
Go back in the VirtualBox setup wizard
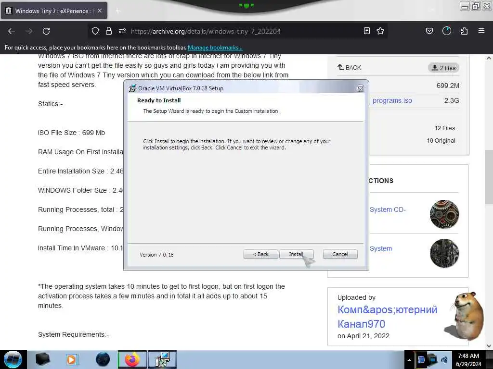(260, 254)
